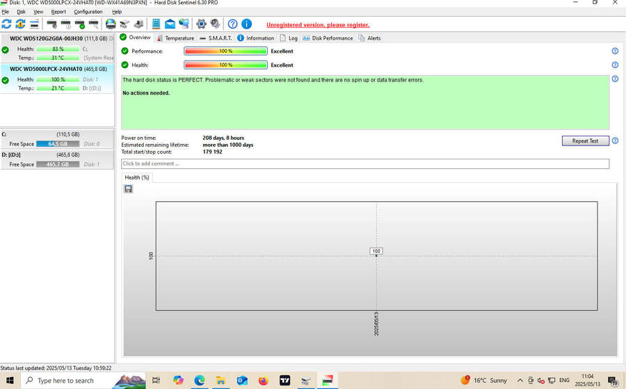Select the WDC WDS120G2G0A disk in list
Image resolution: width=626 pixels, height=389 pixels.
pyautogui.click(x=57, y=38)
